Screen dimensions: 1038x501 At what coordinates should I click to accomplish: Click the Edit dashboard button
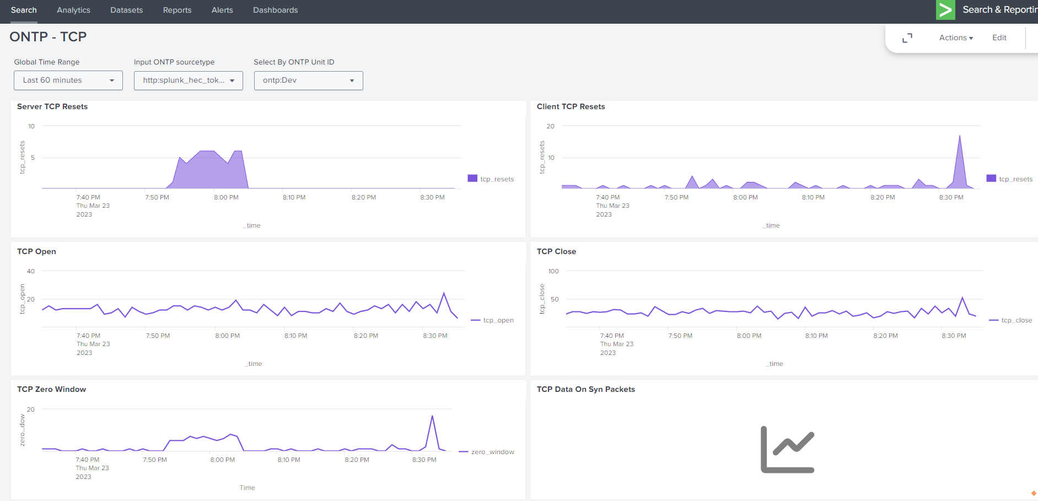click(x=999, y=37)
